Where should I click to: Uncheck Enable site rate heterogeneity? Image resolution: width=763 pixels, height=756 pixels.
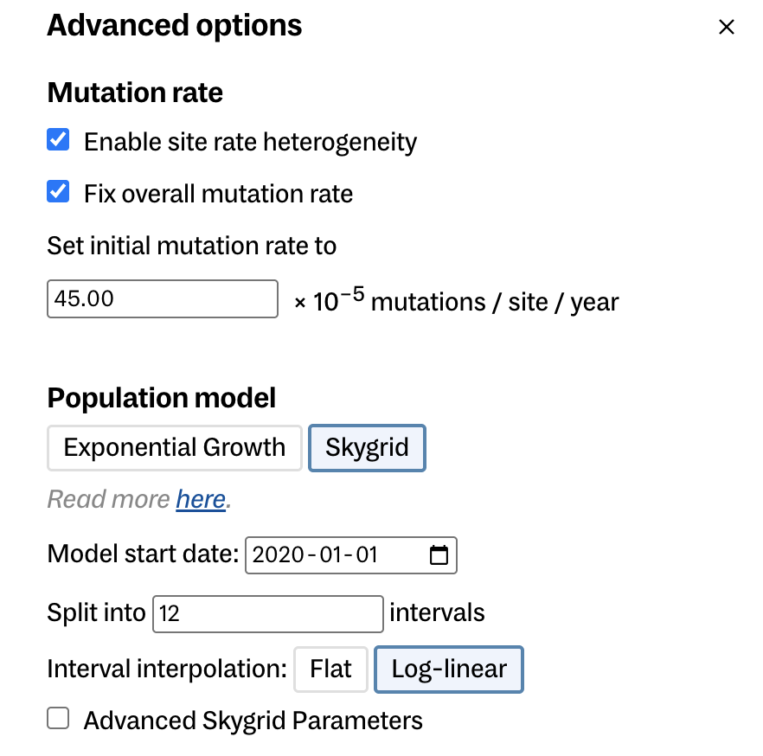tap(58, 140)
